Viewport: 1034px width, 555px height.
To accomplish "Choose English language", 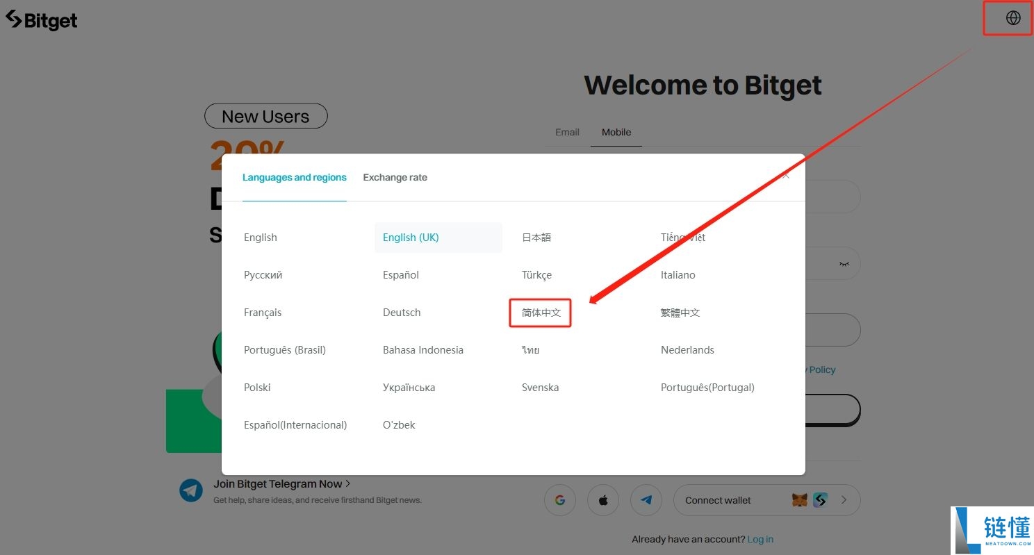I will point(261,238).
